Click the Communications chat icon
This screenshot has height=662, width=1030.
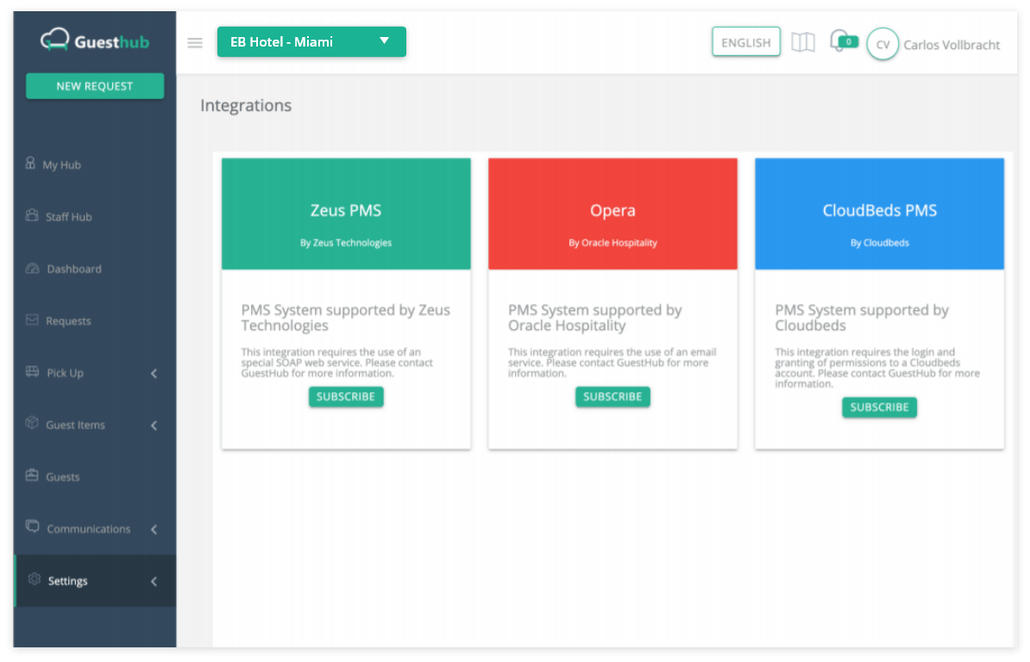tap(32, 526)
